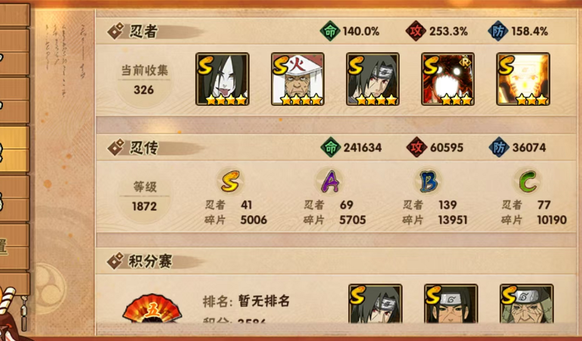The height and width of the screenshot is (341, 582).
Task: Click the blue 防 defense icon showing 158.4%
Action: [x=498, y=32]
